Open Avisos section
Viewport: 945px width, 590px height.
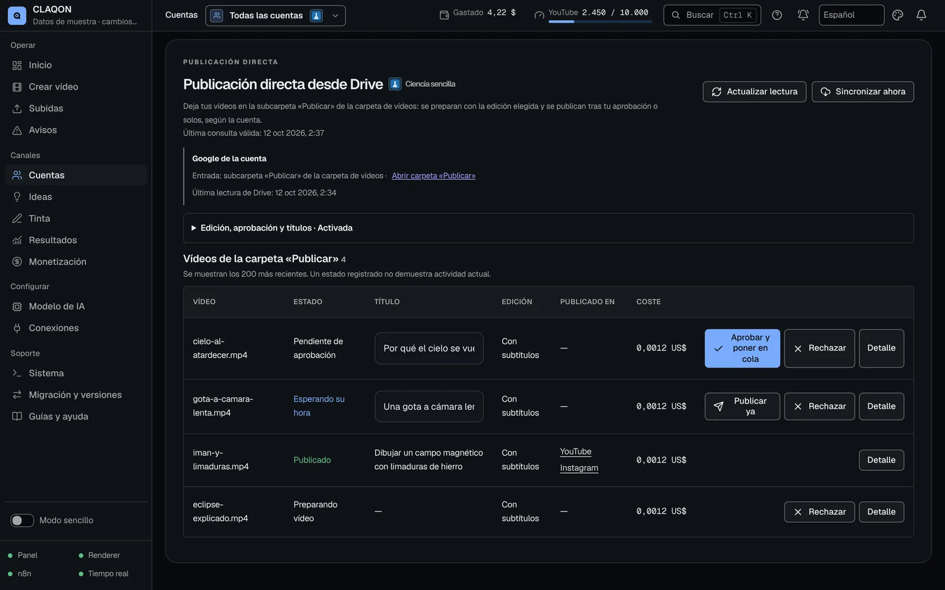point(76,130)
